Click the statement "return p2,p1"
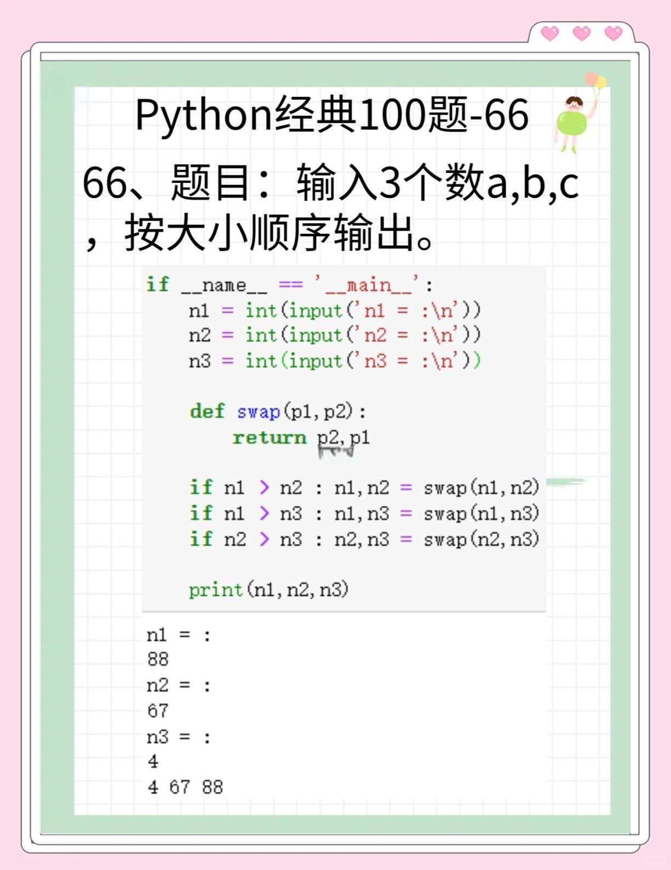The width and height of the screenshot is (671, 870). pos(301,437)
